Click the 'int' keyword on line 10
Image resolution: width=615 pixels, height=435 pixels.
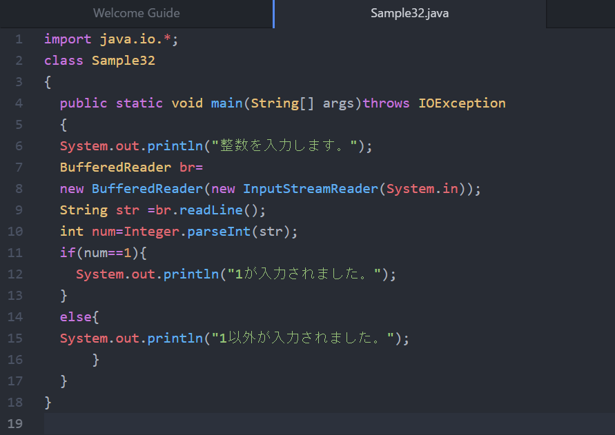(72, 232)
